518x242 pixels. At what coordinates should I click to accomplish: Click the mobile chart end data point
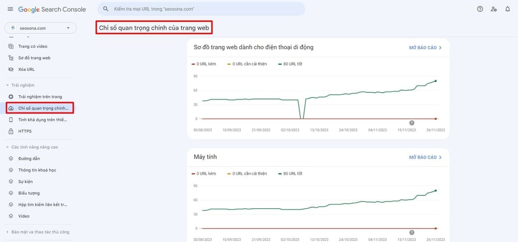pyautogui.click(x=436, y=81)
